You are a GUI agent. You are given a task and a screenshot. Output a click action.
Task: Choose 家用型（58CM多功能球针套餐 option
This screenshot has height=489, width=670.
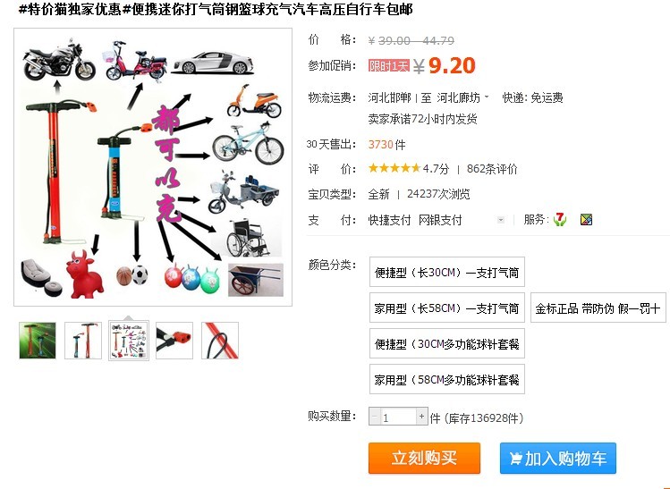tap(447, 379)
